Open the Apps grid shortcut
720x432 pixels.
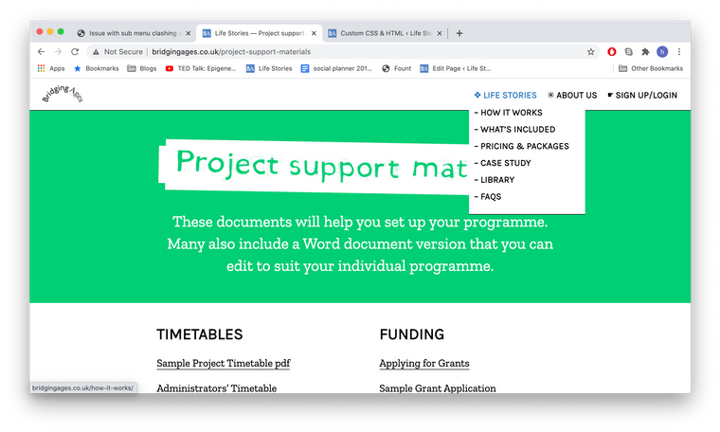click(x=50, y=68)
